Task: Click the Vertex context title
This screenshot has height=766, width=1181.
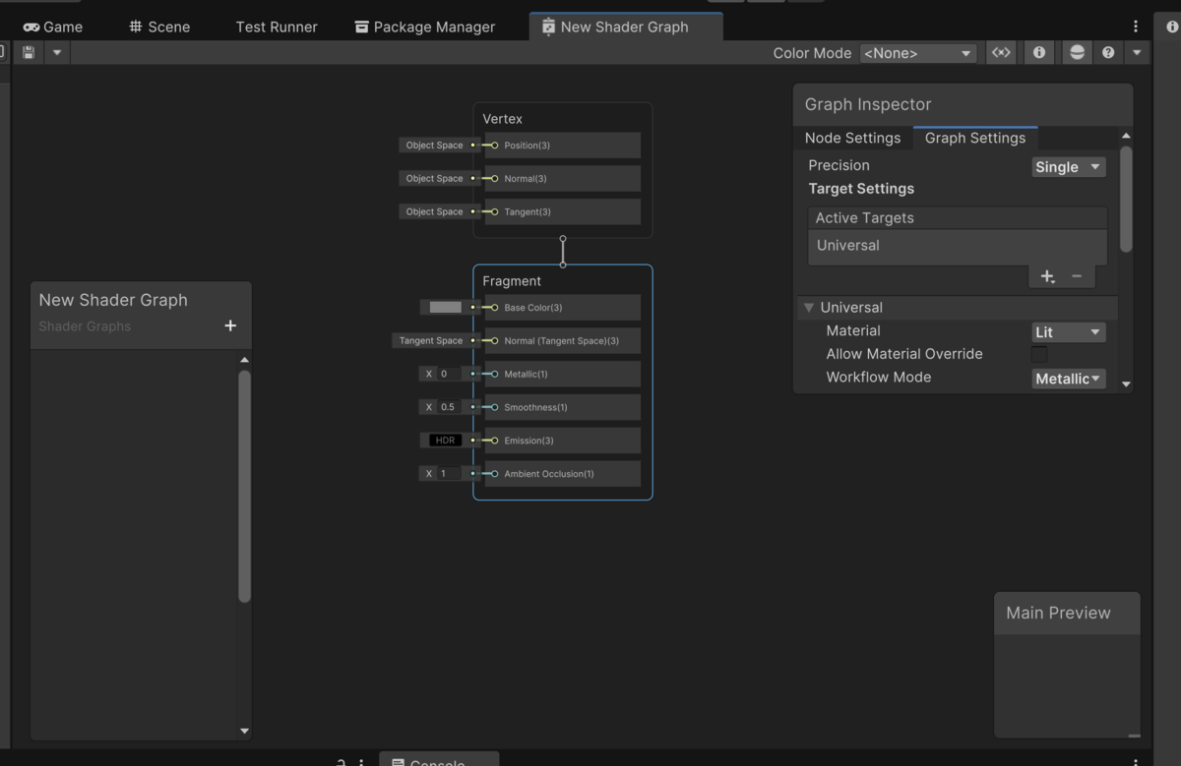Action: point(502,119)
